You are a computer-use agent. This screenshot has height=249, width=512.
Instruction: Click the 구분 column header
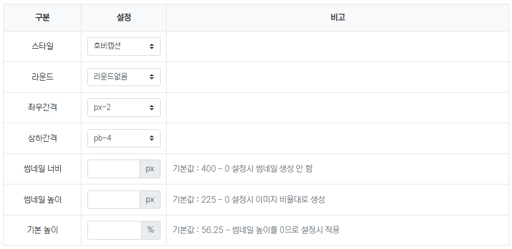43,18
